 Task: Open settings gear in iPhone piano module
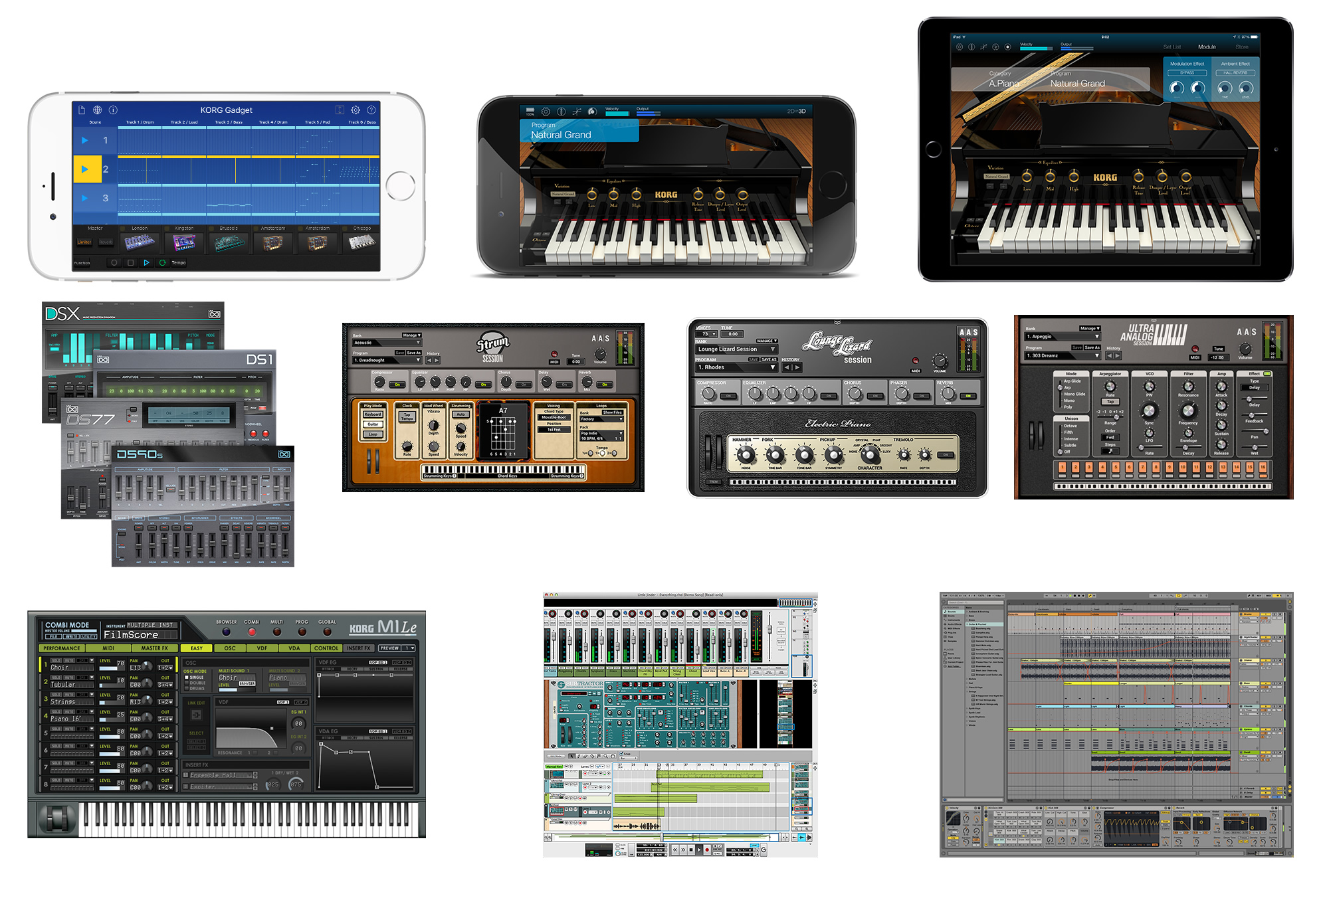click(546, 112)
